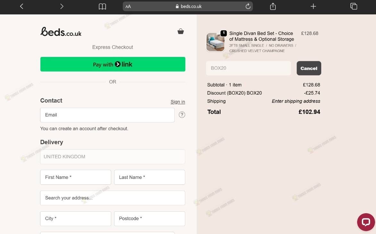Click the Sign in link
This screenshot has height=234, width=376.
tap(178, 102)
